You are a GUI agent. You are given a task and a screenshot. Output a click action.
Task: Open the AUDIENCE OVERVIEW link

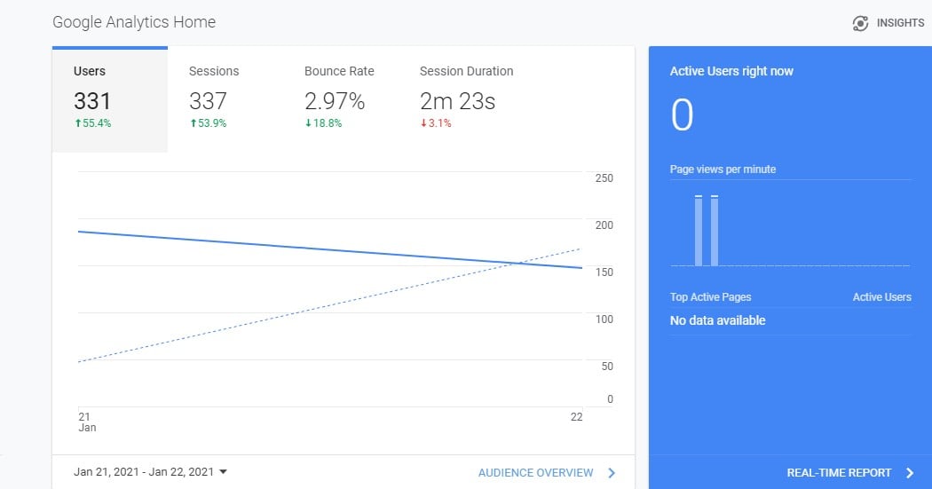coord(535,473)
